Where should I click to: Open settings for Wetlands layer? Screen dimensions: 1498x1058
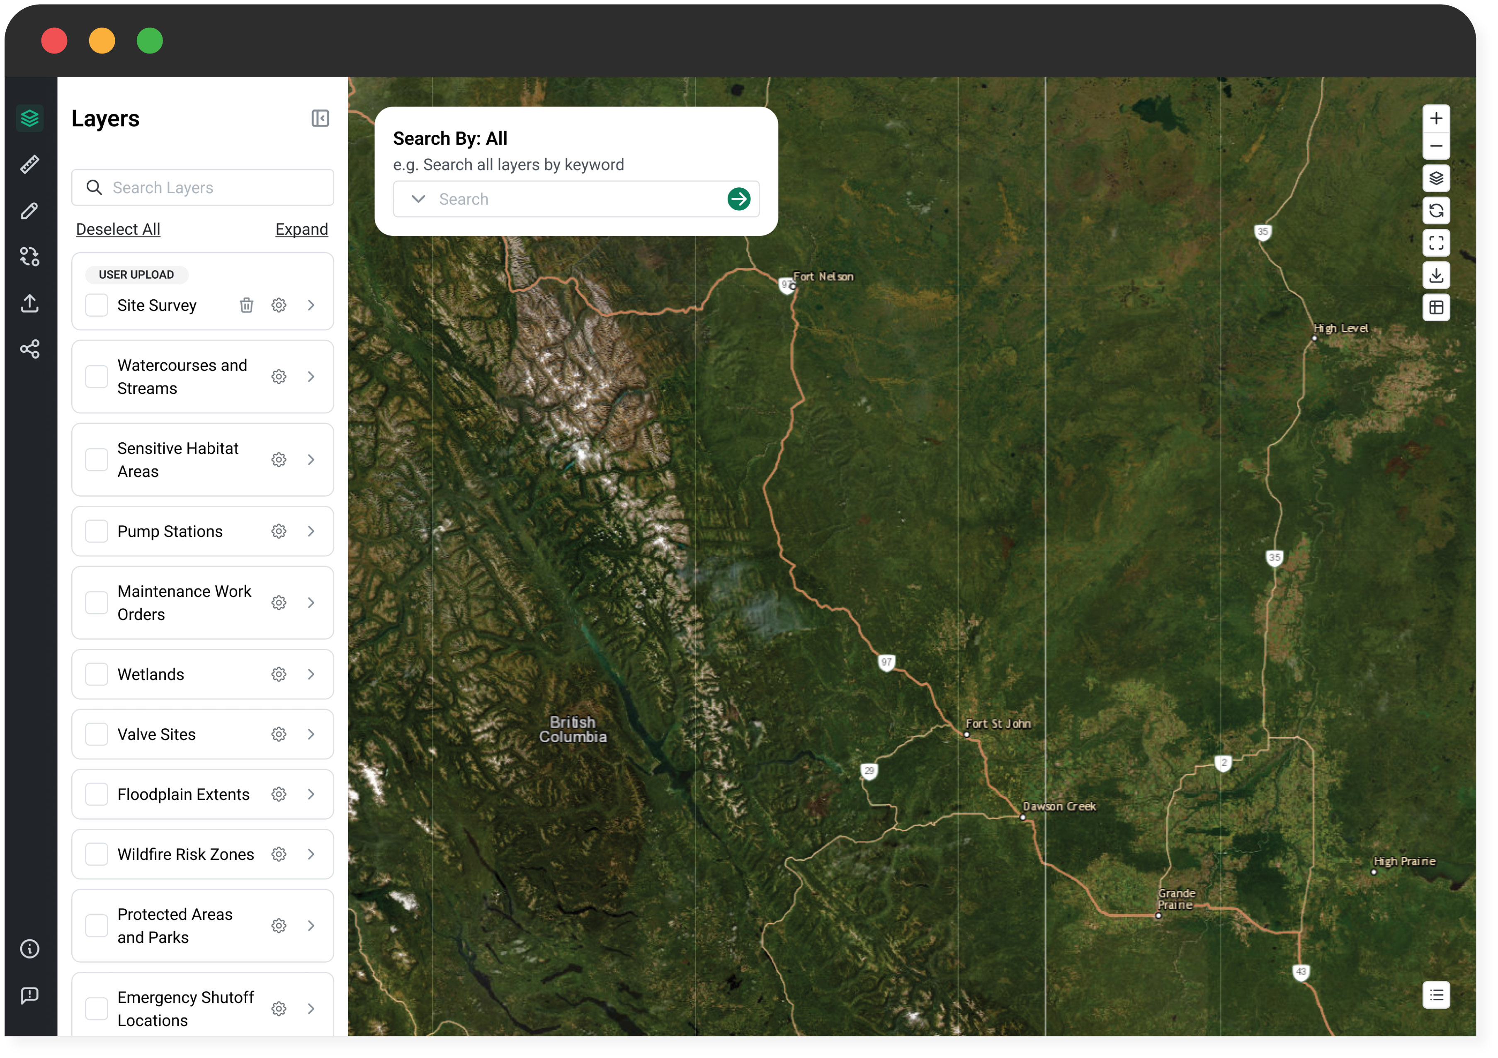[279, 675]
